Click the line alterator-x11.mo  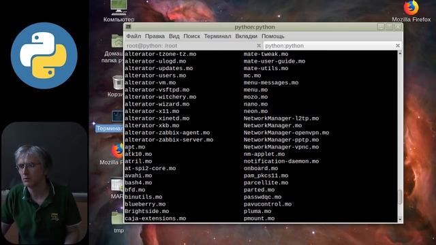click(x=152, y=111)
